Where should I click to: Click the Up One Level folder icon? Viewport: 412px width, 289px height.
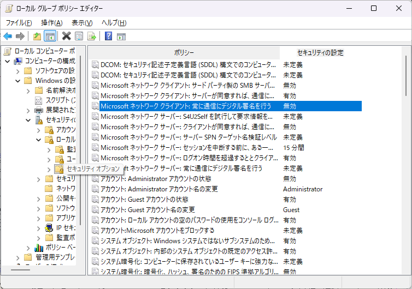[37, 37]
